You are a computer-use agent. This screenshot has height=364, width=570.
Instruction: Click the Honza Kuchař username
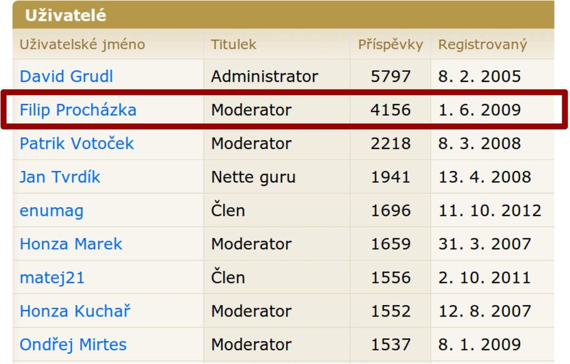click(75, 311)
